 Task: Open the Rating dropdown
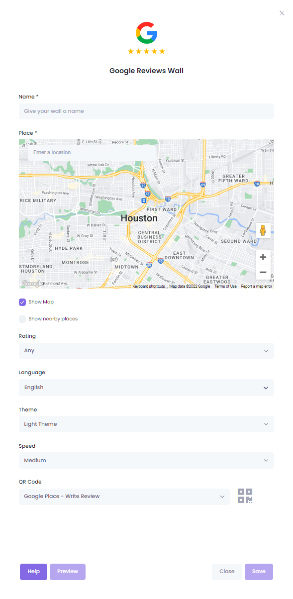tap(146, 351)
